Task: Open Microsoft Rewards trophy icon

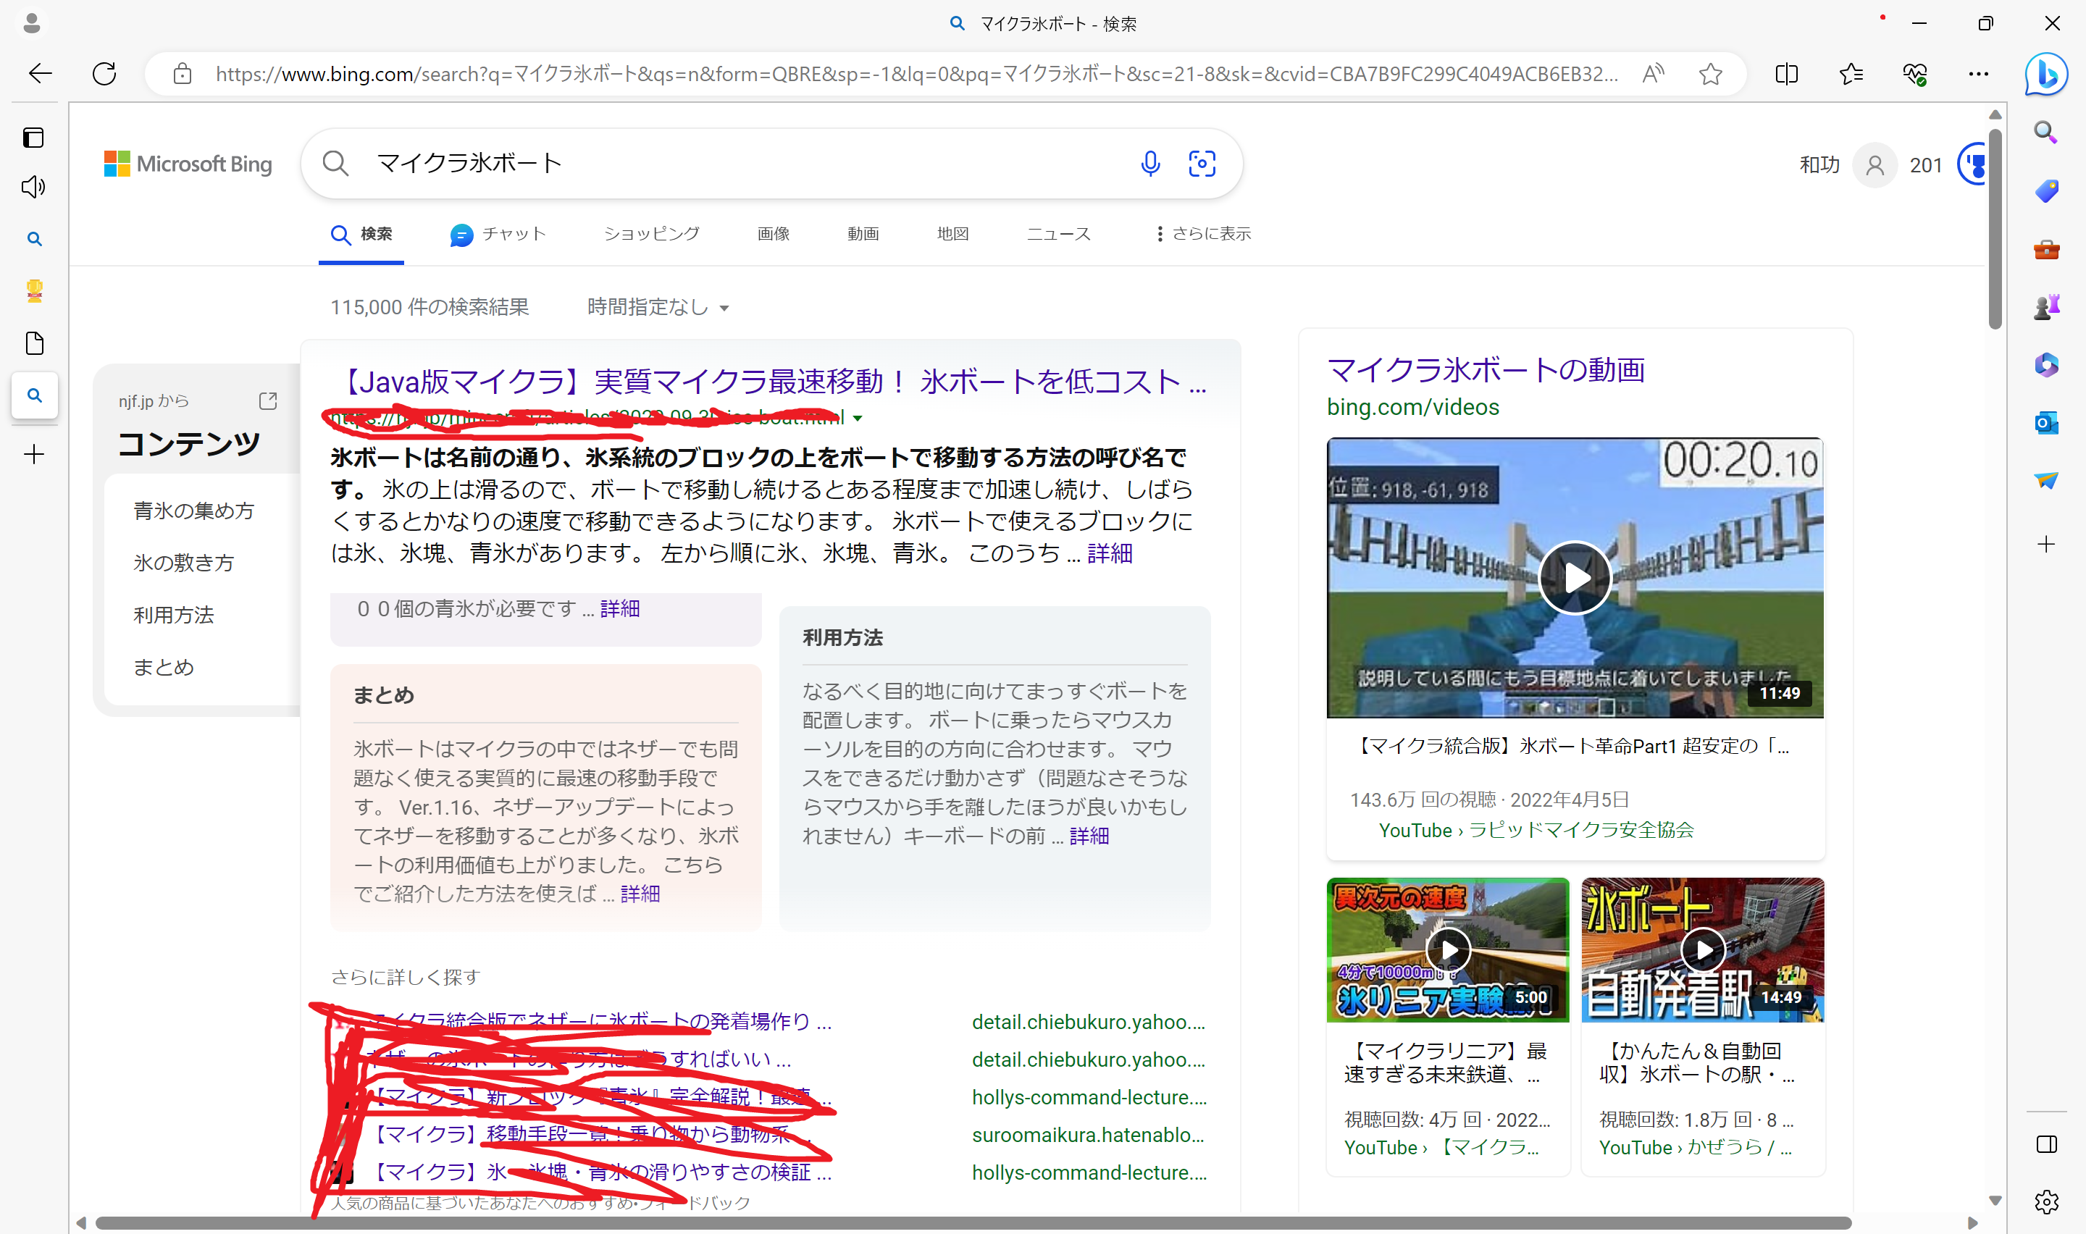Action: click(1973, 164)
